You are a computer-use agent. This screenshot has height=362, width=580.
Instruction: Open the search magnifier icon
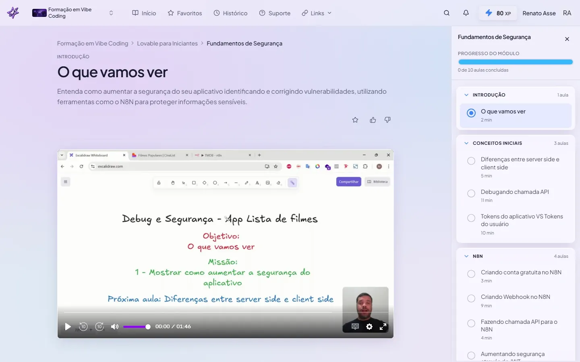[x=447, y=13]
